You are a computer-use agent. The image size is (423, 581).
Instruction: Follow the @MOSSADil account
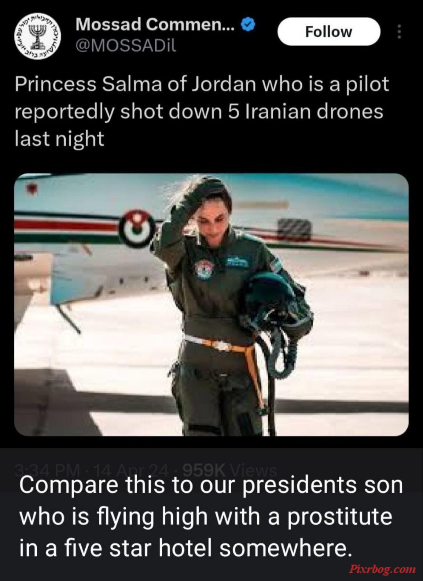(x=329, y=32)
